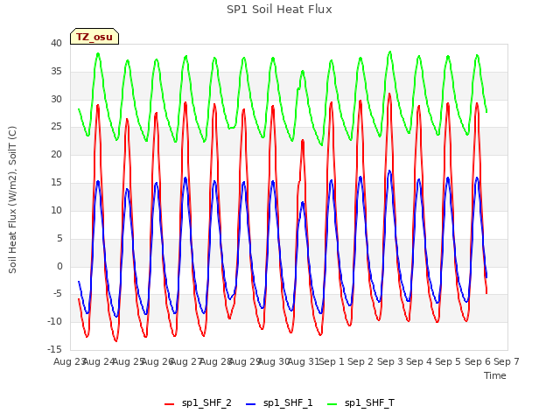Click the Aug 31 x-axis tick label
This screenshot has width=560, height=420.
pyautogui.click(x=304, y=361)
